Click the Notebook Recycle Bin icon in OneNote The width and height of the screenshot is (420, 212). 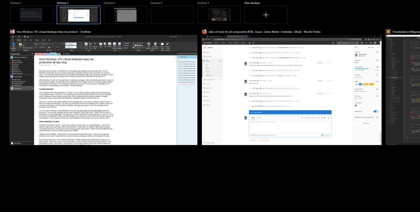[x=155, y=46]
